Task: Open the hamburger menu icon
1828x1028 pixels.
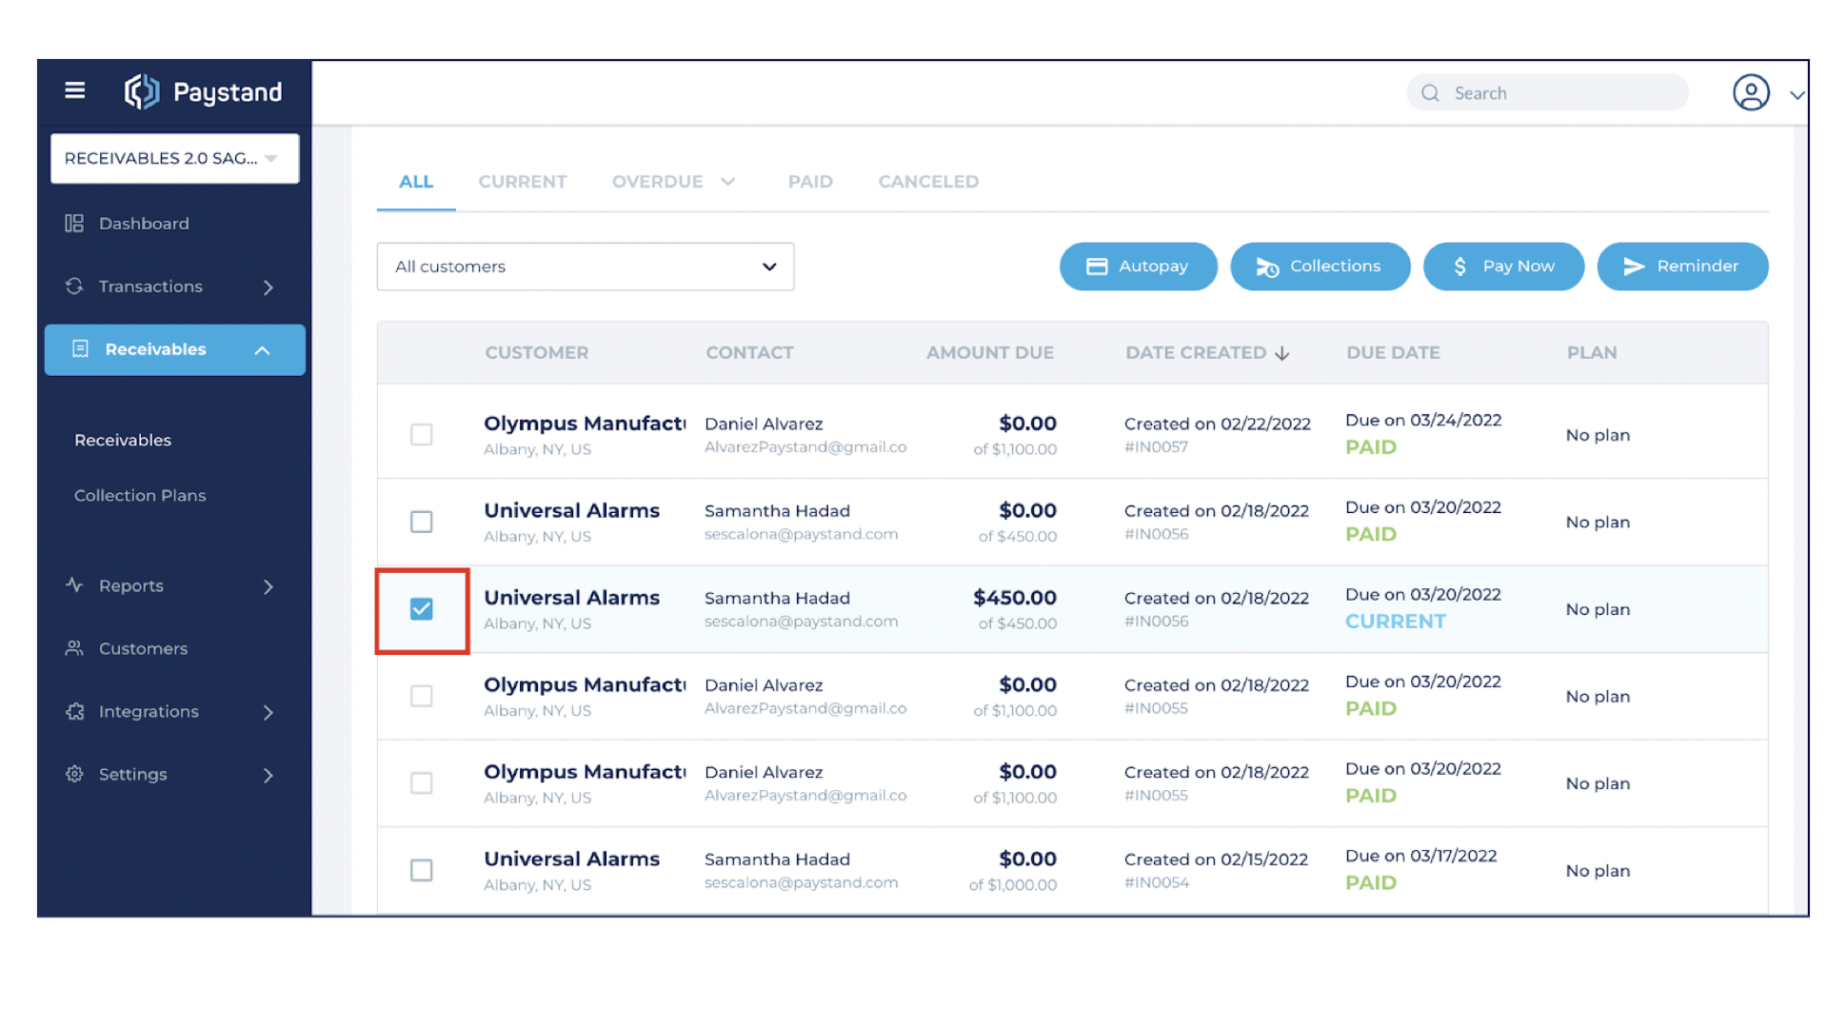Action: [x=74, y=90]
